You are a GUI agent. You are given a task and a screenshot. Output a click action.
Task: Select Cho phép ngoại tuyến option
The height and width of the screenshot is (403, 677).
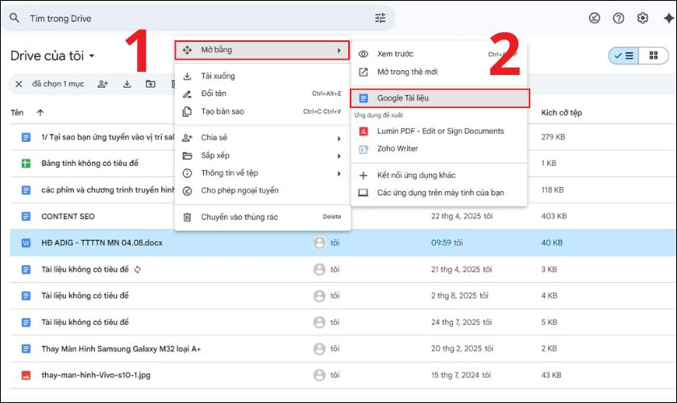[262, 190]
